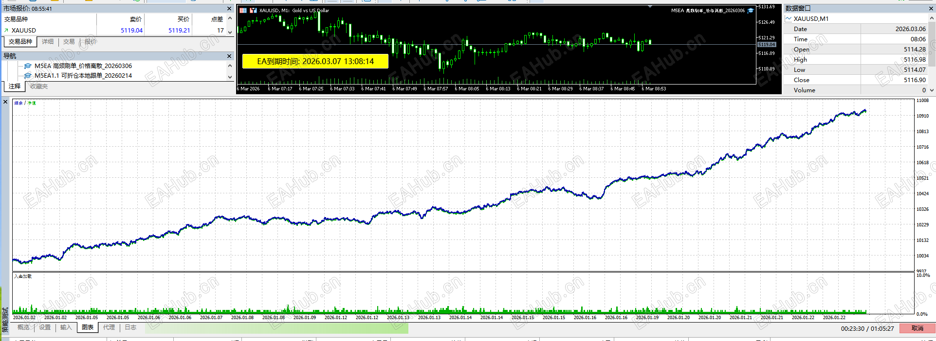Click Market Watch scroll down arrow

[x=230, y=32]
